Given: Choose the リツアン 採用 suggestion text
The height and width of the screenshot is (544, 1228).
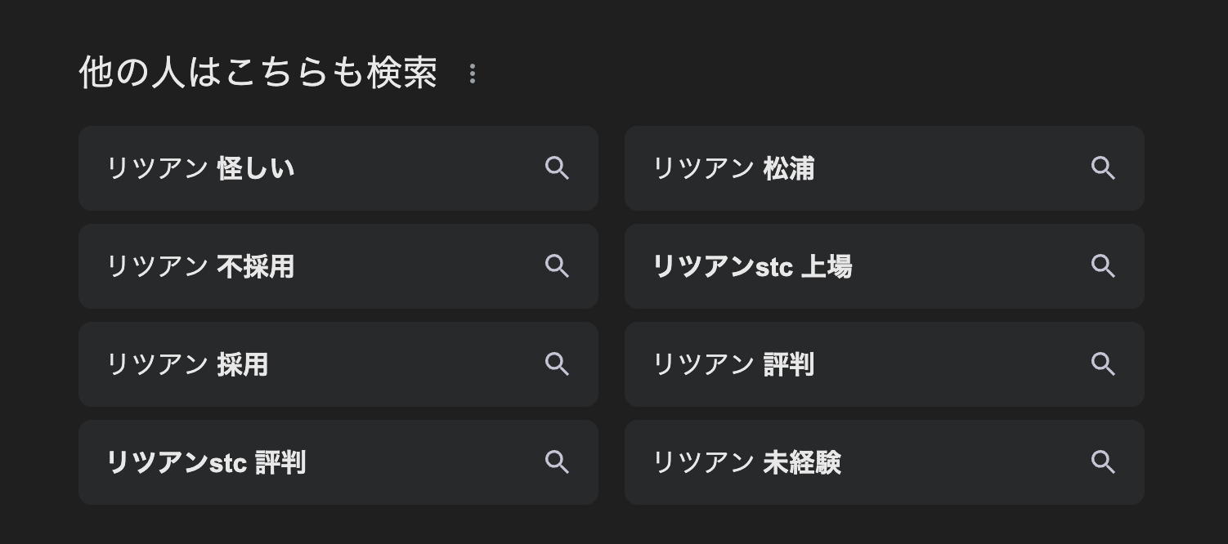Looking at the screenshot, I should point(187,365).
